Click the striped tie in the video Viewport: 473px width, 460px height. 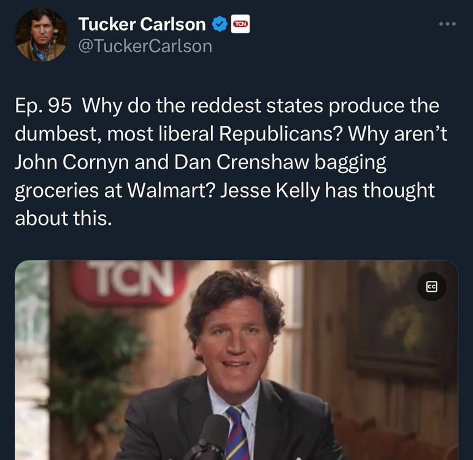237,432
